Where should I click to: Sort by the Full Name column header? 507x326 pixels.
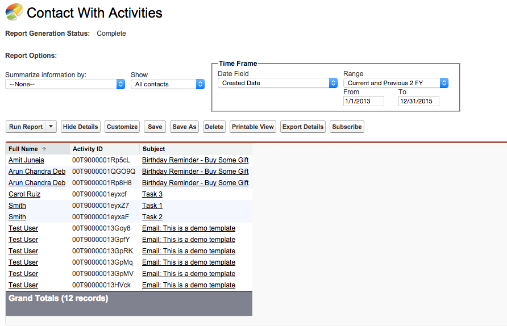(x=23, y=149)
